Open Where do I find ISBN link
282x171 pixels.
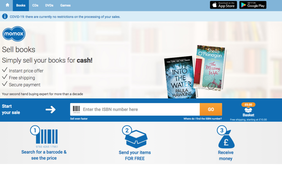(x=202, y=119)
